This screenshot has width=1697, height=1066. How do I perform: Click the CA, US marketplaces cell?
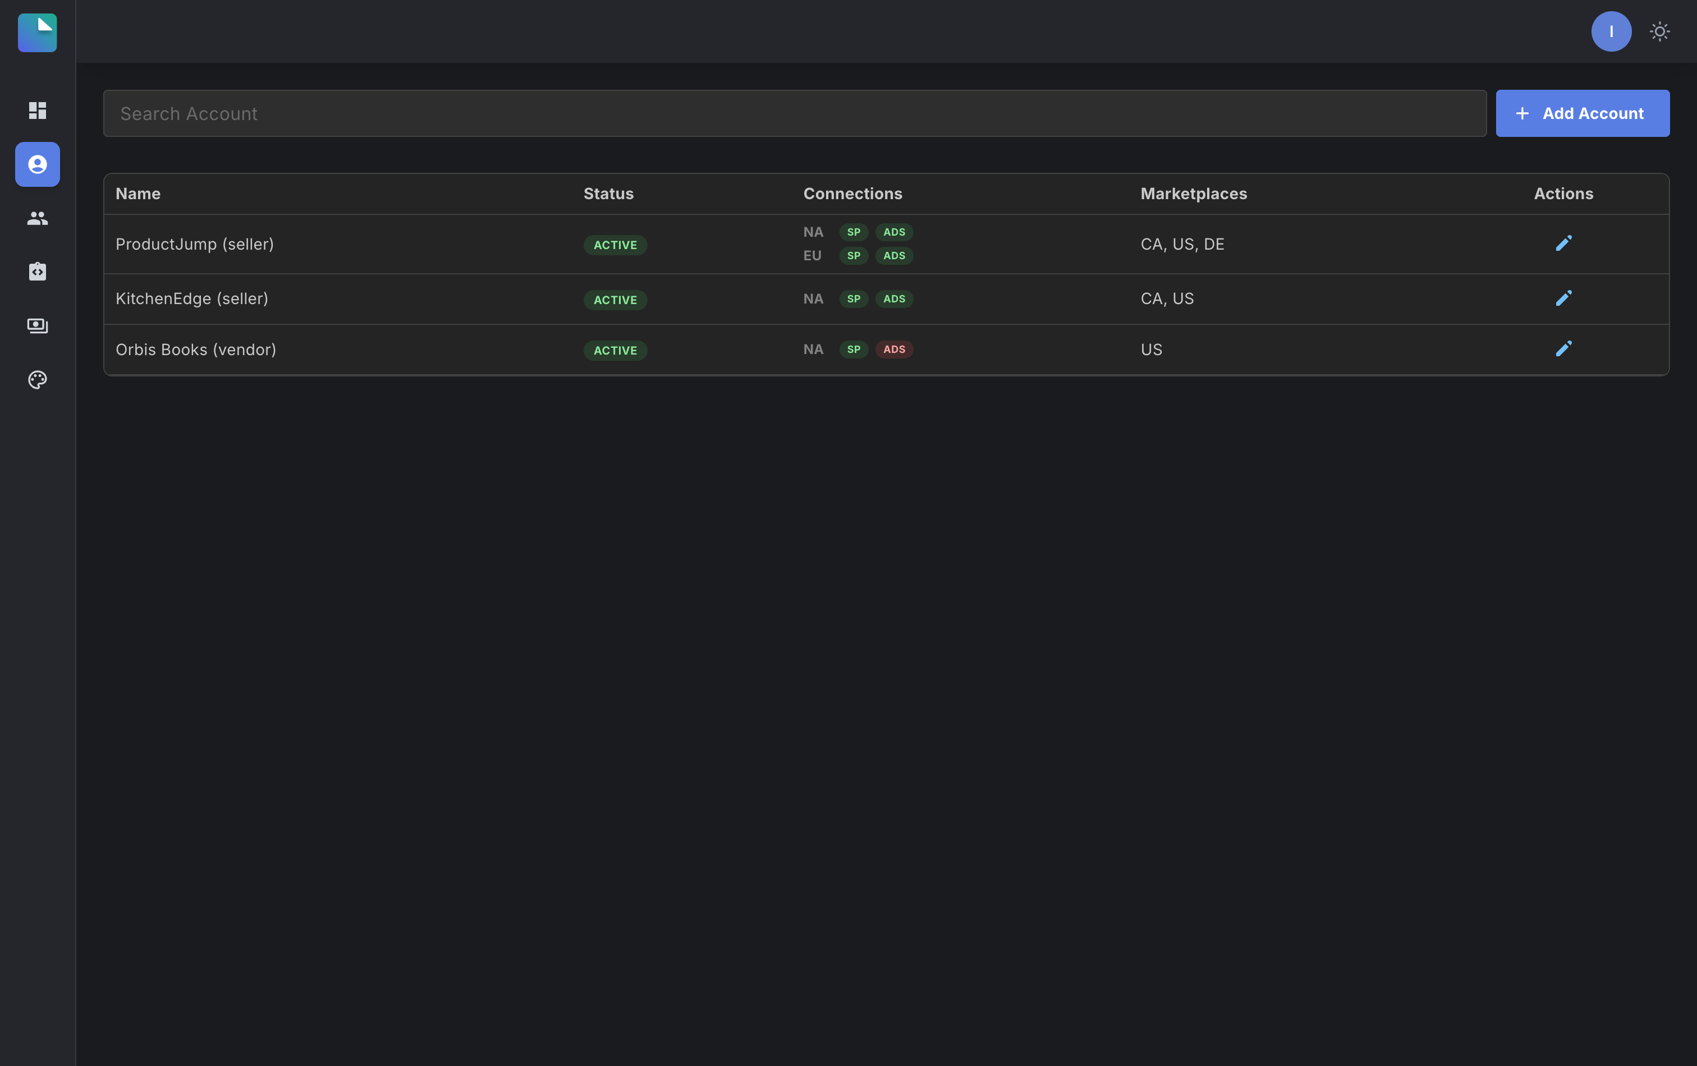[1167, 298]
